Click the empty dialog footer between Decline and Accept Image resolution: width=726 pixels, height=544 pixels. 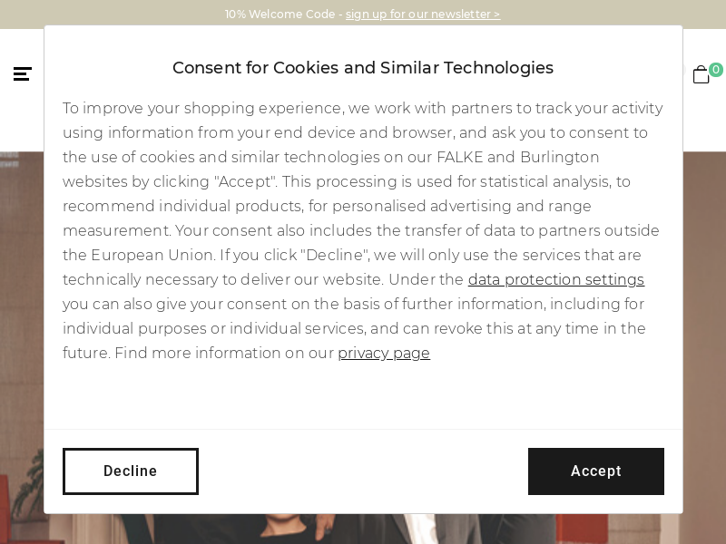tap(363, 471)
